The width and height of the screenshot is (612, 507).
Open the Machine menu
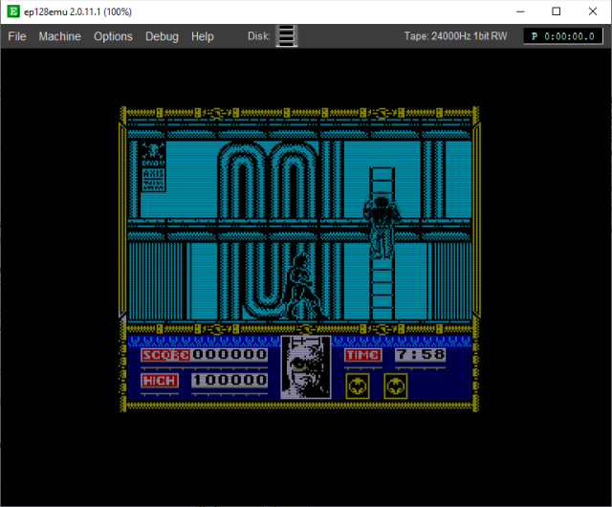pos(59,36)
